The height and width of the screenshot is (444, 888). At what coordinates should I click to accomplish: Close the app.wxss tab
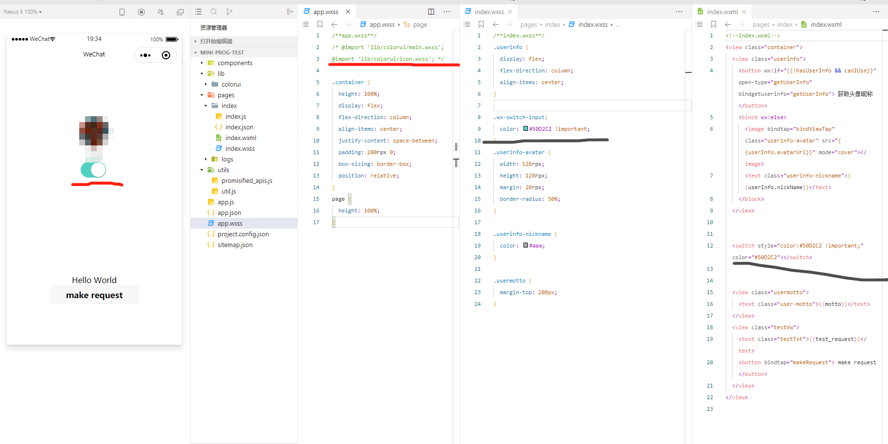coord(348,12)
